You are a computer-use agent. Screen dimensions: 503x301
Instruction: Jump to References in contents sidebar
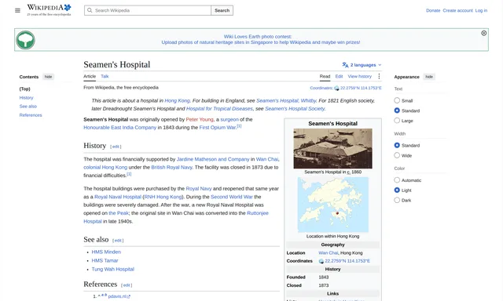[x=31, y=115]
